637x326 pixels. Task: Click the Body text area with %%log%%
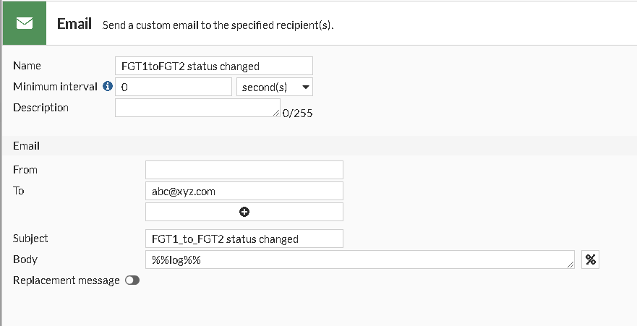click(358, 259)
